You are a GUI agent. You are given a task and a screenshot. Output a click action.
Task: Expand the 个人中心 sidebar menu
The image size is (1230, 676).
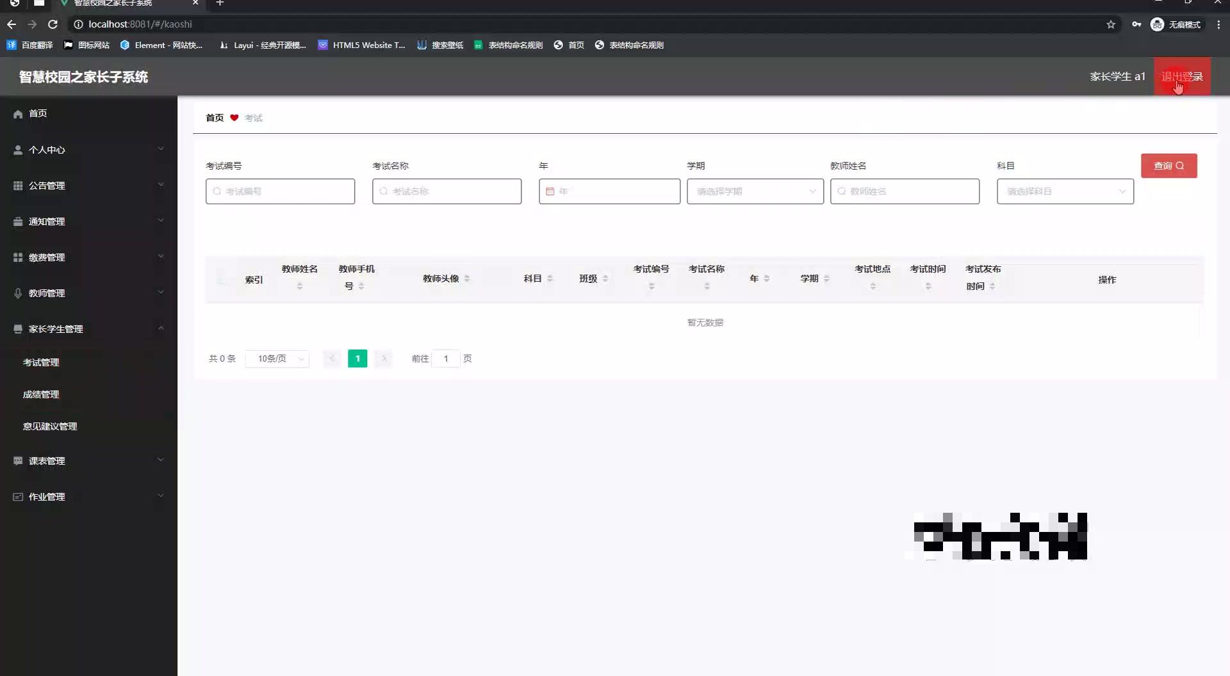[x=88, y=149]
